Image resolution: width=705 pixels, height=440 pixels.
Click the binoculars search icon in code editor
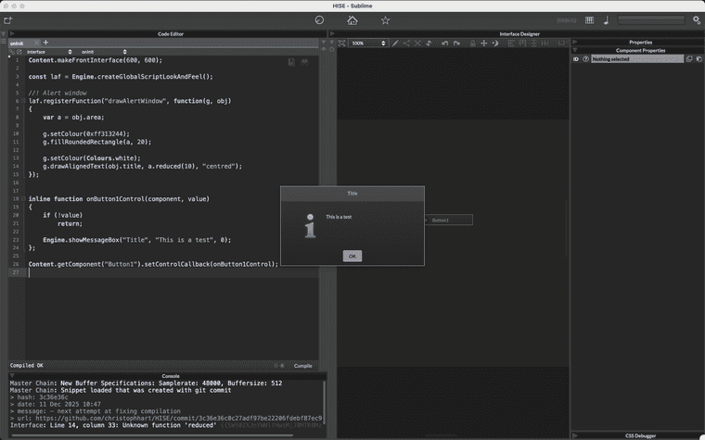pyautogui.click(x=304, y=62)
